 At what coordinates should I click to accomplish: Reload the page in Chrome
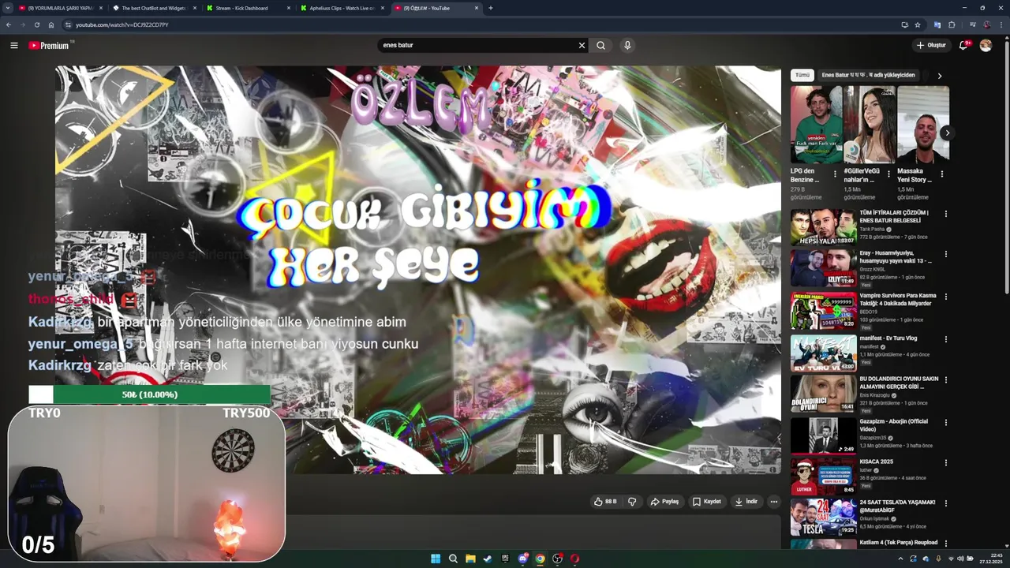coord(36,24)
